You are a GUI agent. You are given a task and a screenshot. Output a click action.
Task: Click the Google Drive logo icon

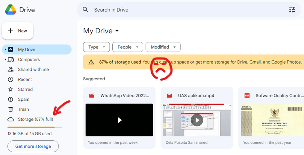point(10,10)
